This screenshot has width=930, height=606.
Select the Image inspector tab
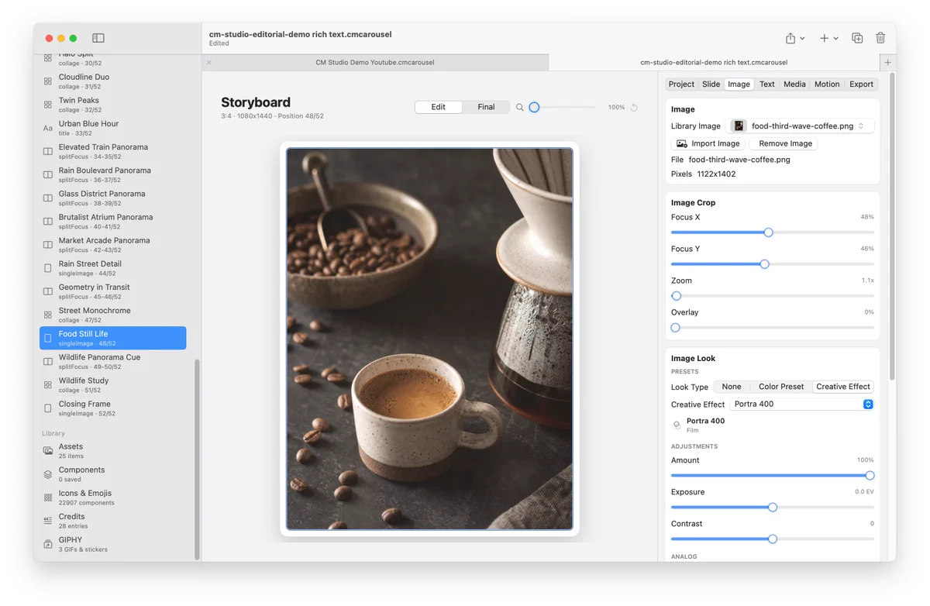[x=739, y=84]
